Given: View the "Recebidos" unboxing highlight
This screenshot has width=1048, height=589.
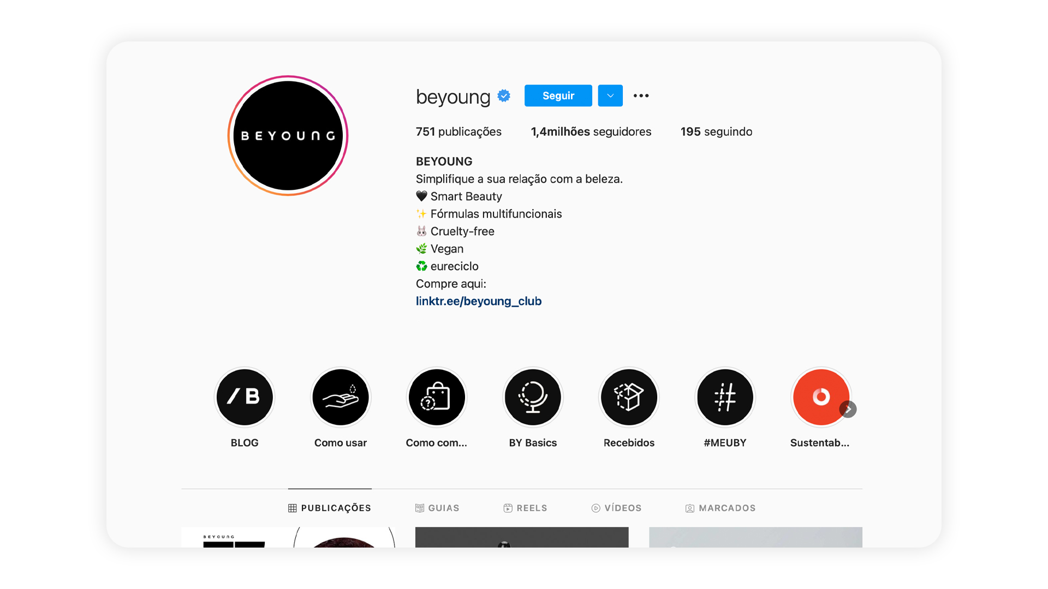Looking at the screenshot, I should click(x=629, y=397).
